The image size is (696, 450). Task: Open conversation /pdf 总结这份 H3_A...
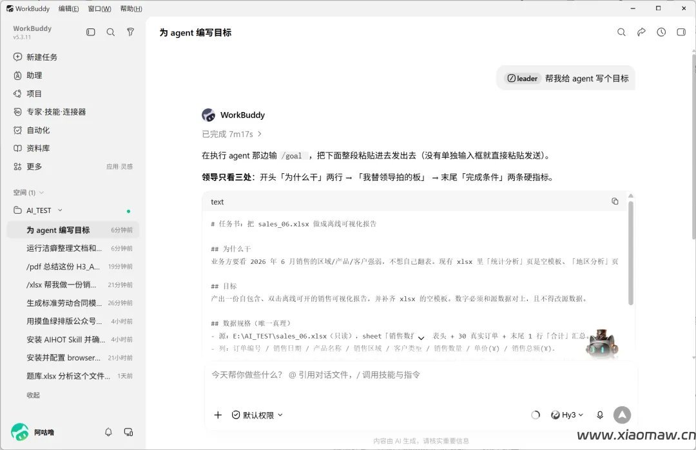(73, 267)
